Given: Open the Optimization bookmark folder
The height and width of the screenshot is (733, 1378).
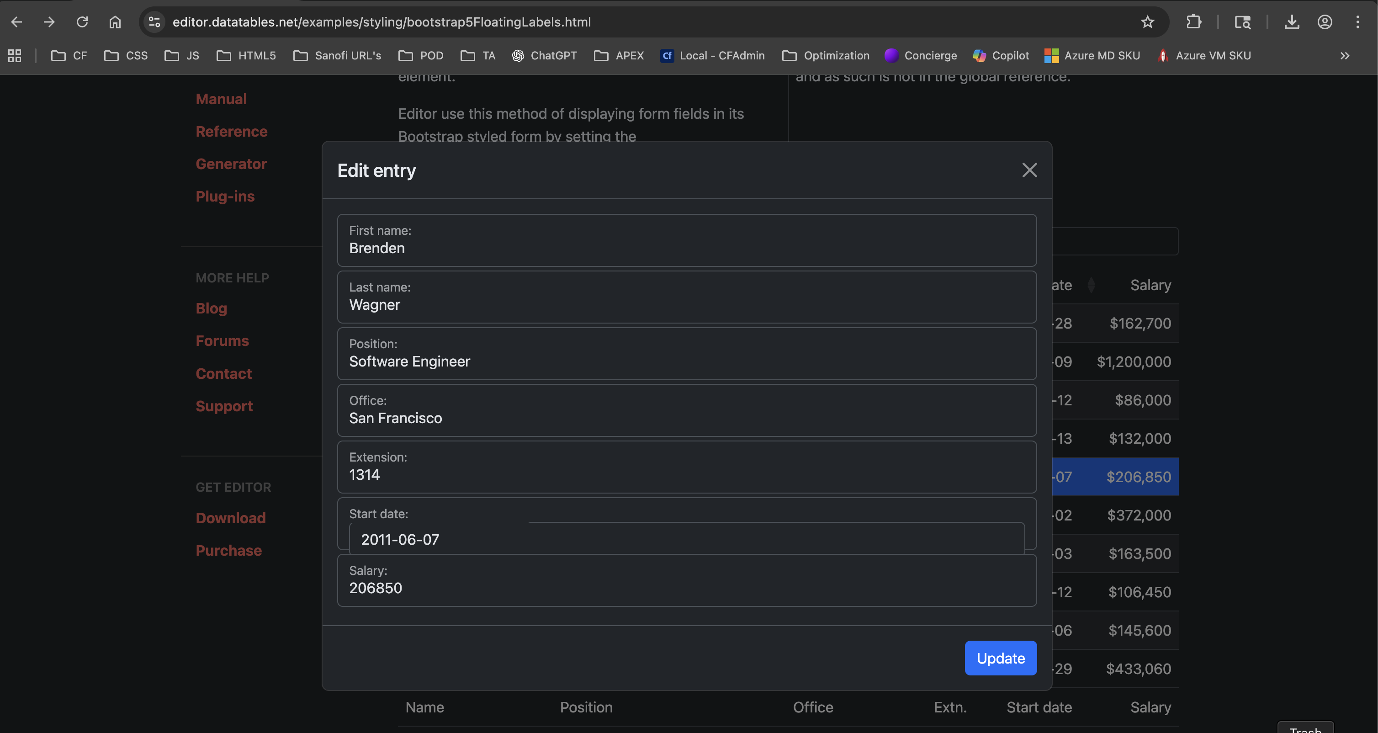Looking at the screenshot, I should pos(826,56).
